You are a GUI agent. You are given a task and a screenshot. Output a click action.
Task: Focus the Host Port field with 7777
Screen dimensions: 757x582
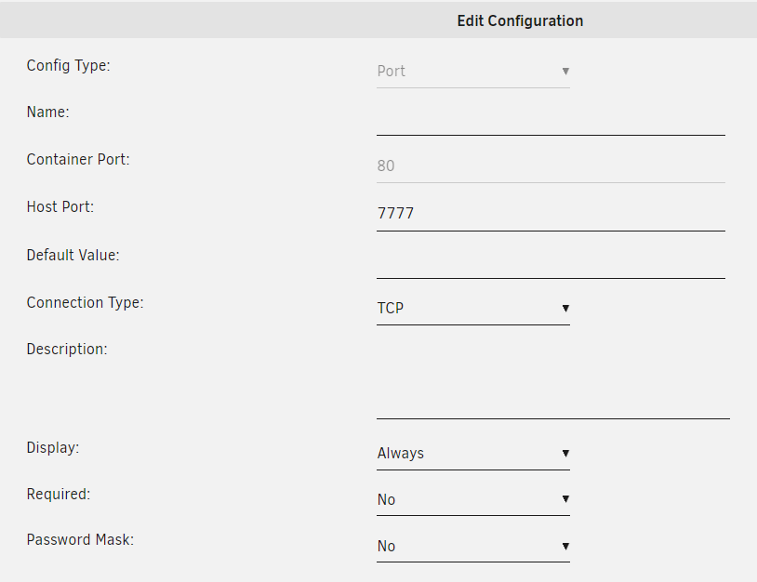tap(551, 214)
